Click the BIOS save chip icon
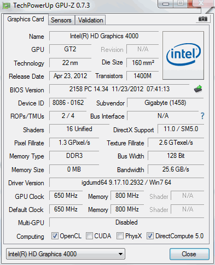 click(x=198, y=89)
